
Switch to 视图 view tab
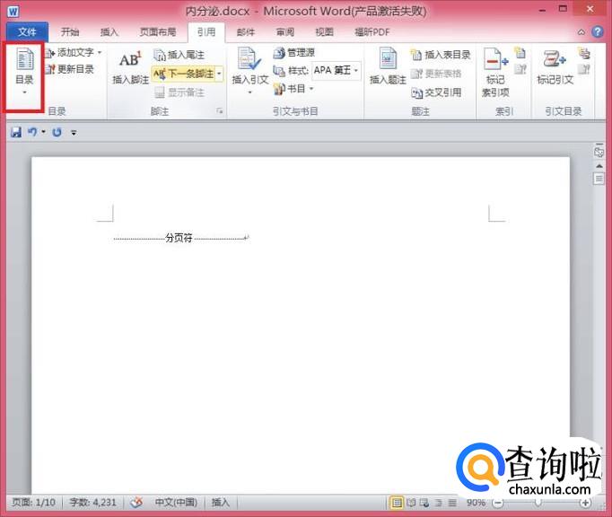324,32
